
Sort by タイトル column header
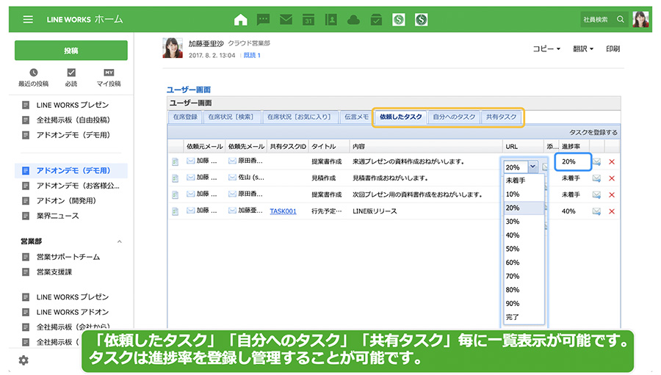click(x=328, y=146)
